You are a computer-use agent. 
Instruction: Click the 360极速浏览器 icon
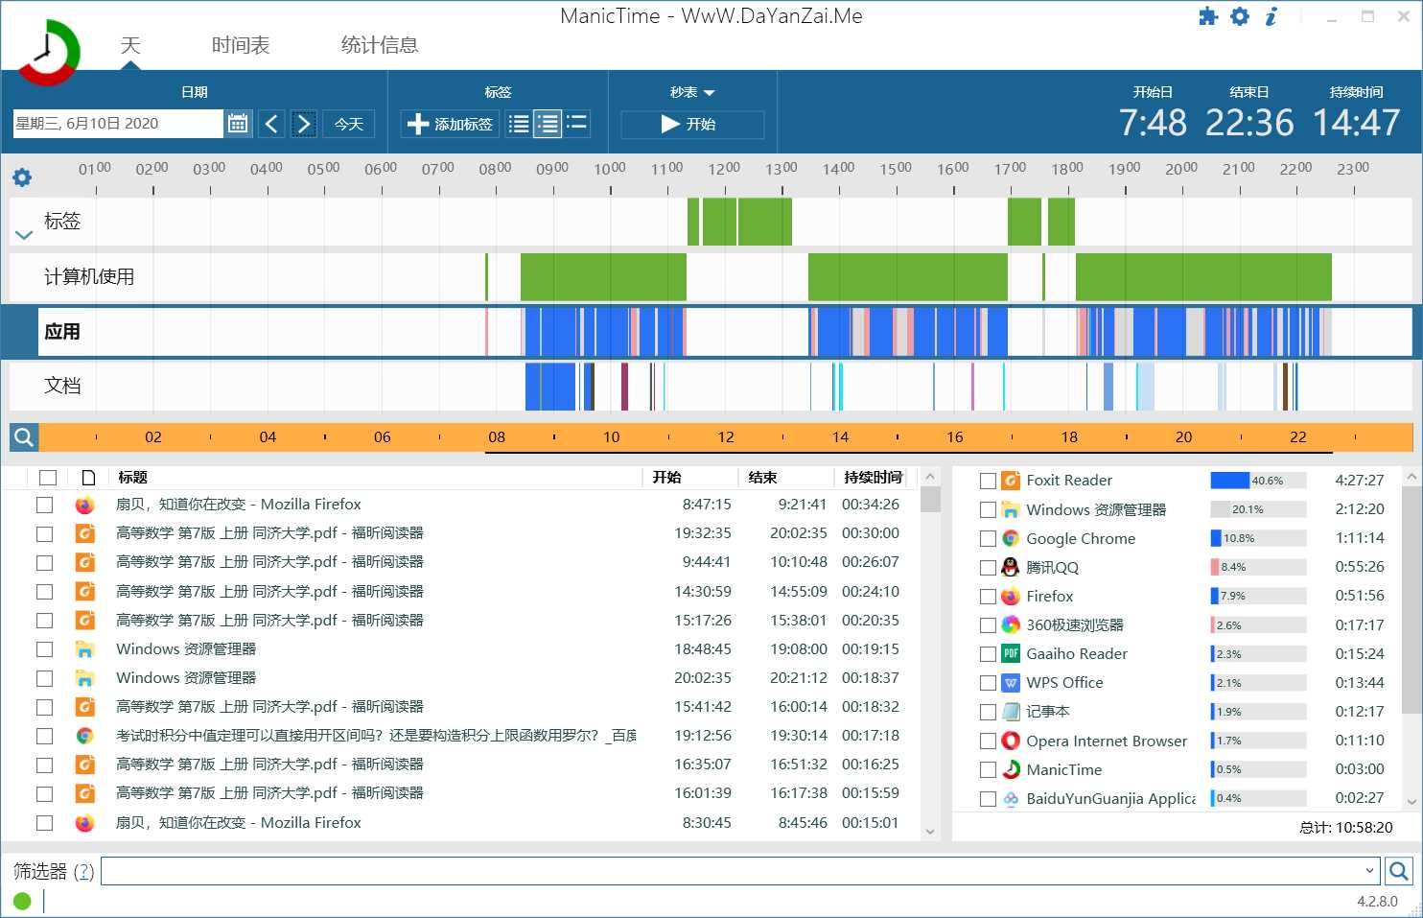click(x=1011, y=624)
